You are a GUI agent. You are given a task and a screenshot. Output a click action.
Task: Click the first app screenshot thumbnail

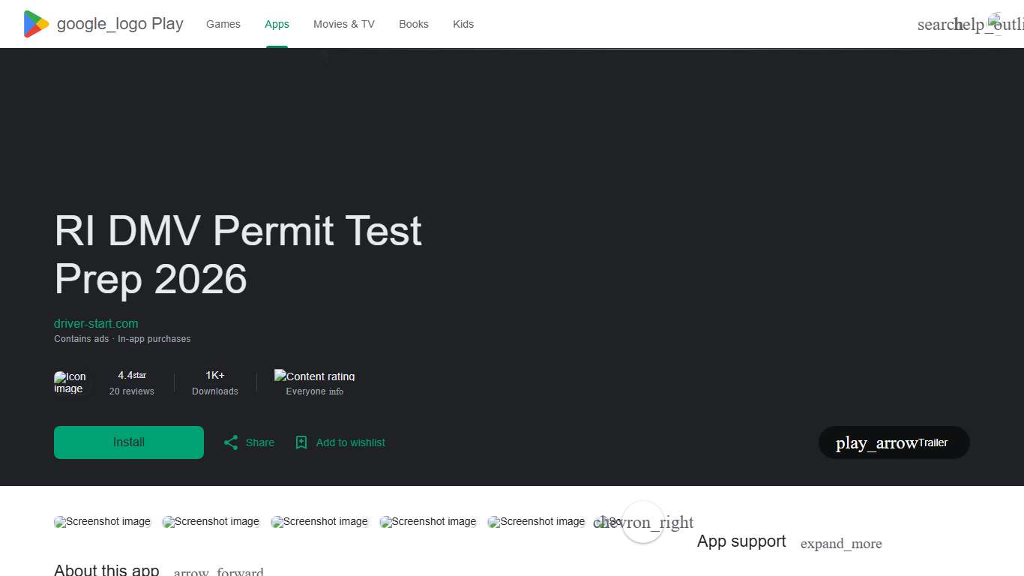(x=102, y=521)
